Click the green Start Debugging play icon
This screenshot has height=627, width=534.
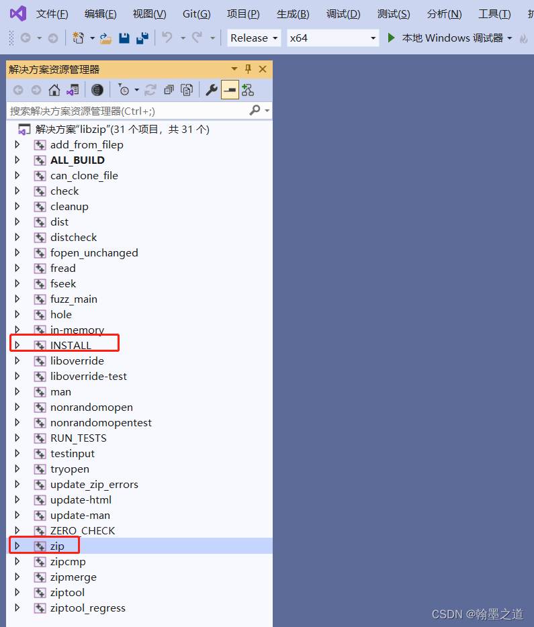click(x=391, y=38)
